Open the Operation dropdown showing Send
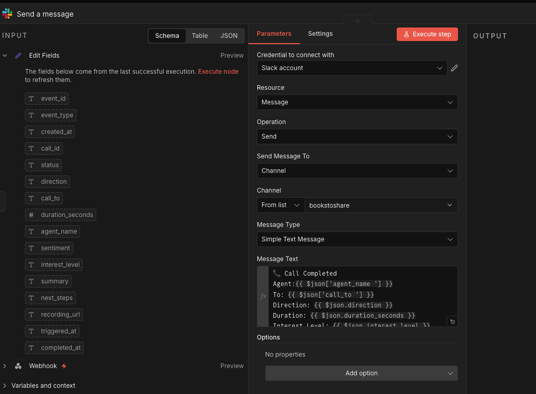 (357, 137)
